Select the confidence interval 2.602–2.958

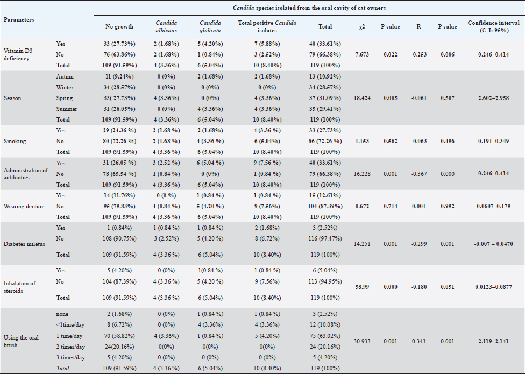click(493, 98)
